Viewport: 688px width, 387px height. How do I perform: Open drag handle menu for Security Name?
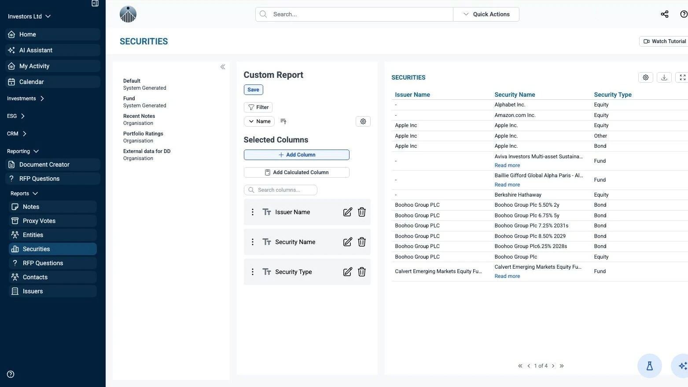(252, 242)
